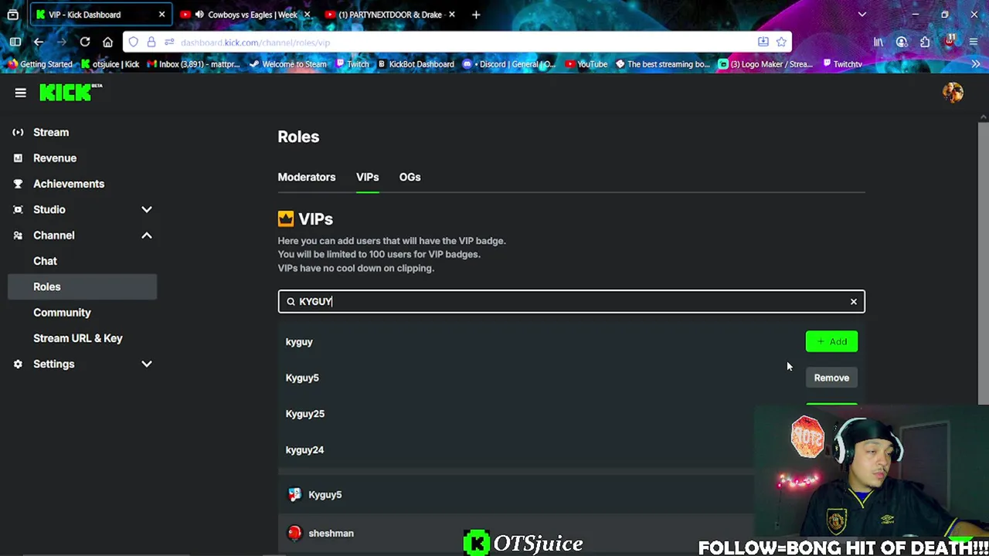Bookmark this page with star icon

pyautogui.click(x=781, y=42)
